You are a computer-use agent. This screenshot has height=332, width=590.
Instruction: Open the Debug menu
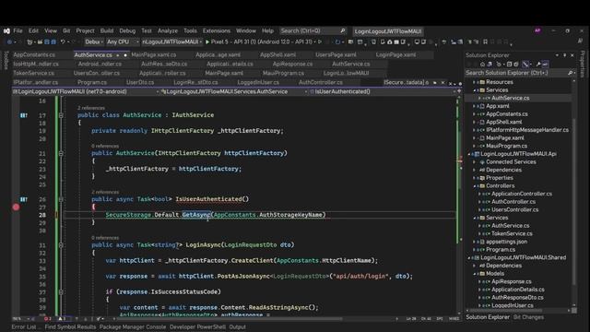click(x=127, y=30)
